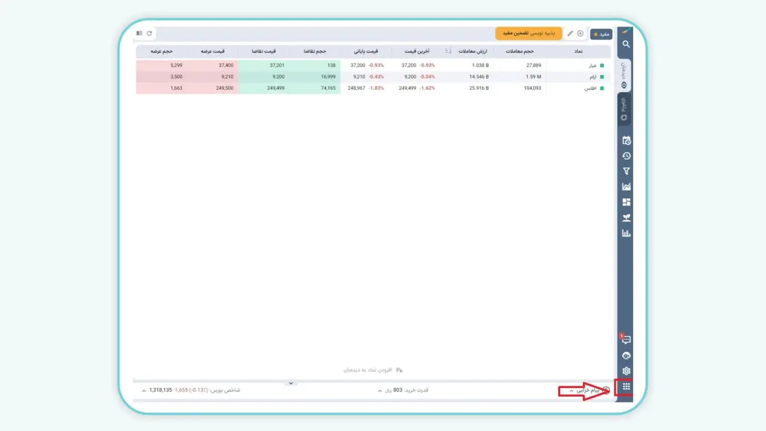This screenshot has height=431, width=766.
Task: Click افزودن نماد به دیده‌بان link
Action: (373, 370)
